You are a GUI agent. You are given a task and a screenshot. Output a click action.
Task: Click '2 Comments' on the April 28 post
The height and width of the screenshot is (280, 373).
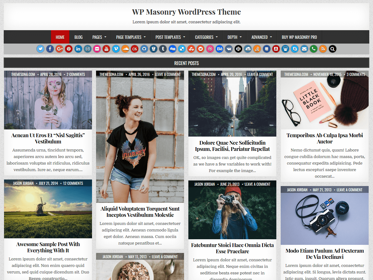tap(76, 74)
